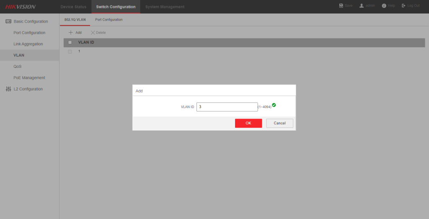Select QoS in sidebar
The width and height of the screenshot is (429, 219).
(30, 66)
